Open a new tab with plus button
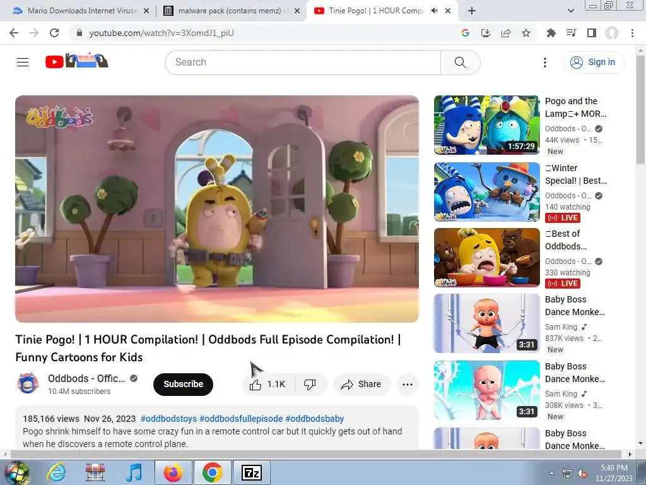Image resolution: width=646 pixels, height=485 pixels. [472, 11]
